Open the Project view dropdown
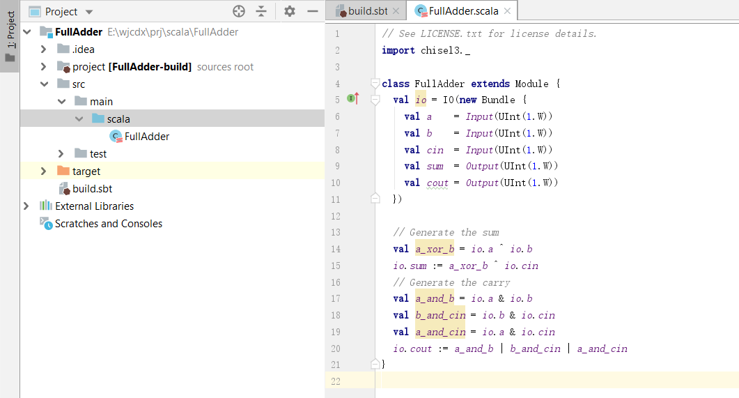The image size is (739, 398). point(89,12)
